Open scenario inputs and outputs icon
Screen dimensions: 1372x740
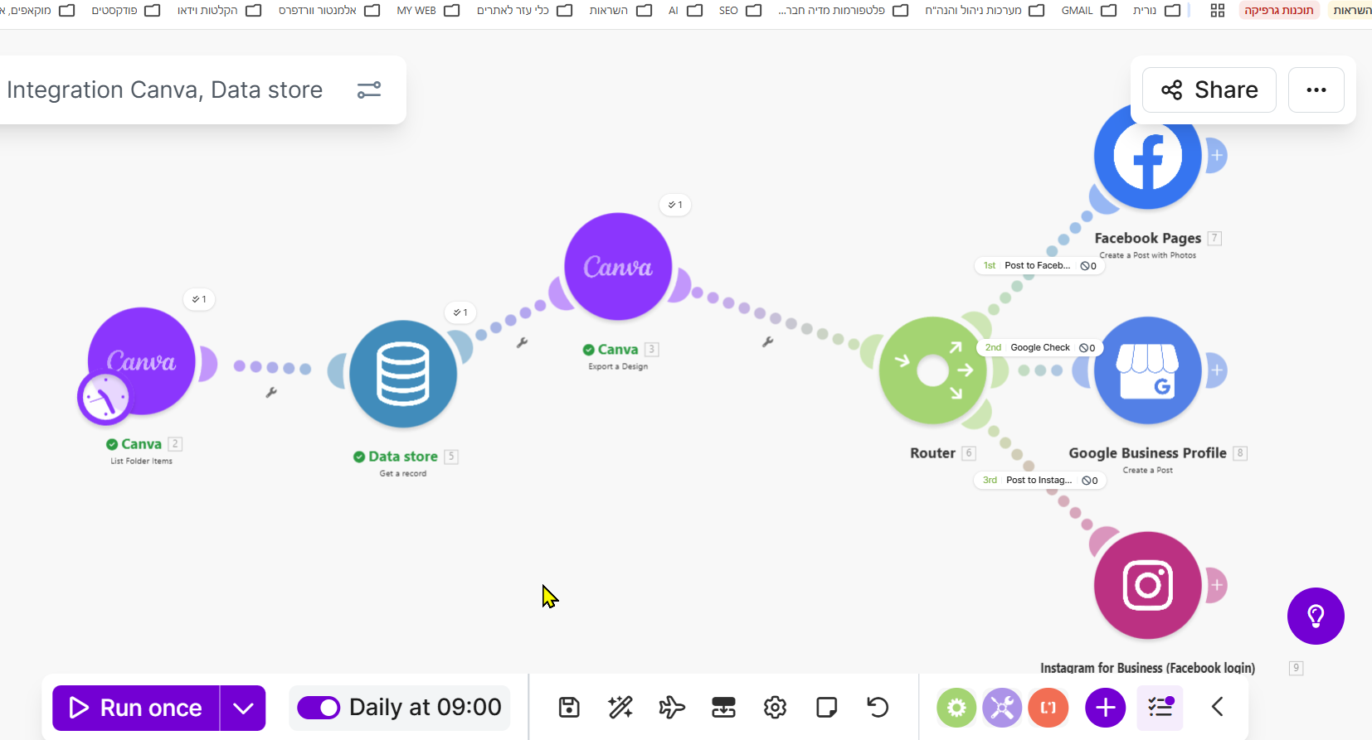click(723, 707)
